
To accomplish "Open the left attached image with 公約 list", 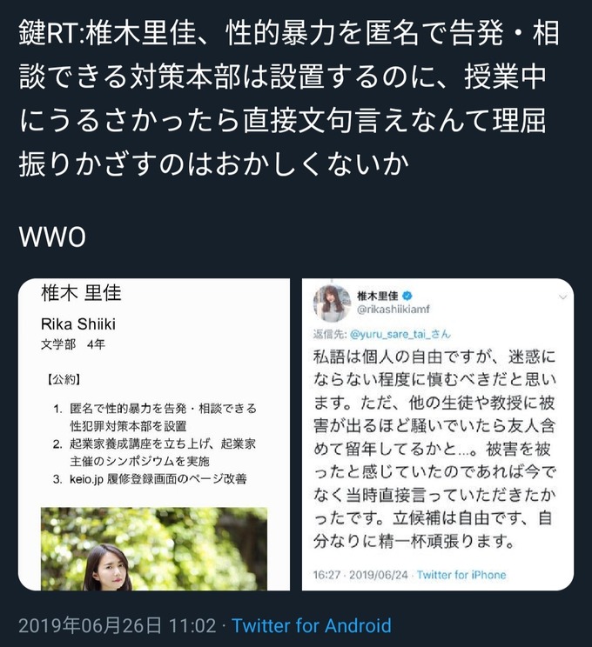I will coord(154,435).
